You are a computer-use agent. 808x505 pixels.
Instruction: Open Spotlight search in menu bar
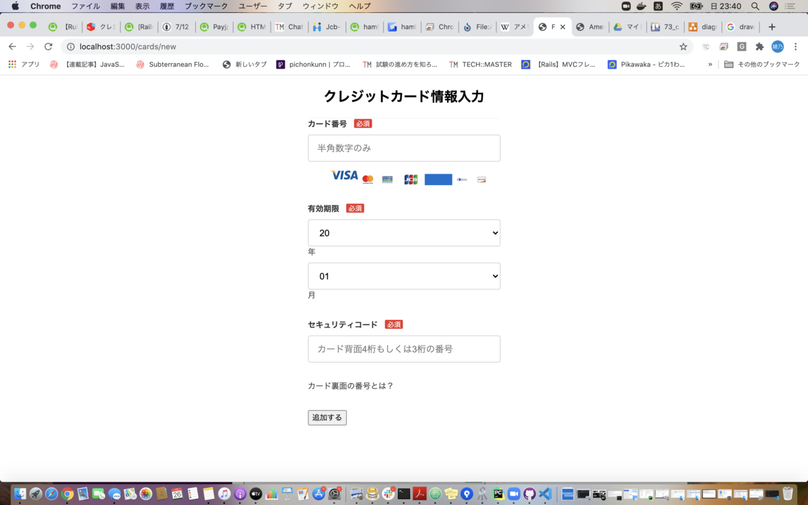pyautogui.click(x=755, y=6)
